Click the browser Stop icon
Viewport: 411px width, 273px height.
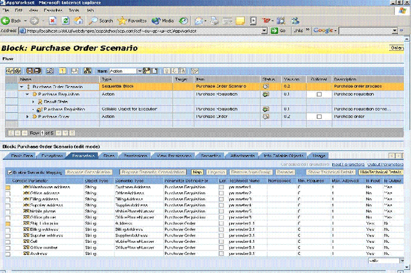53,21
